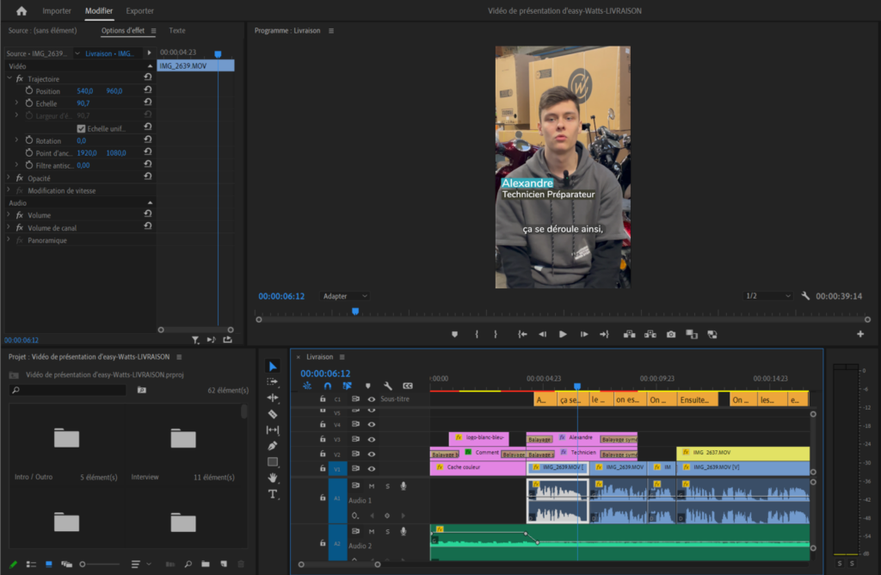Viewport: 881px width, 575px height.
Task: Open the Adapter zoom dropdown
Action: (x=344, y=296)
